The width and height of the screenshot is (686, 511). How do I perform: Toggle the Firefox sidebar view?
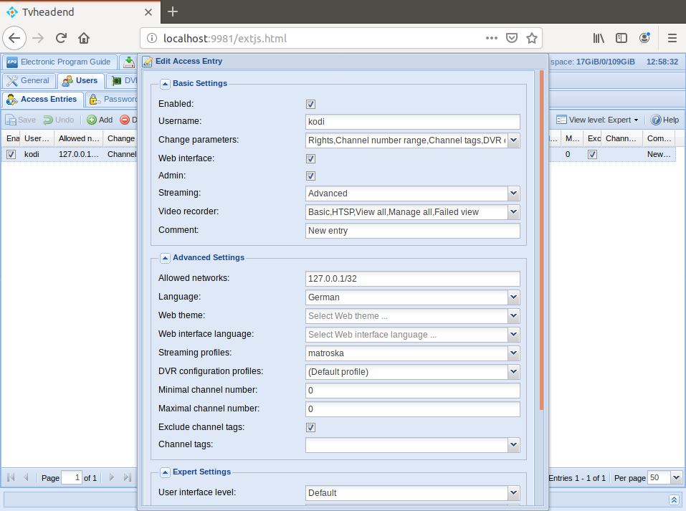pyautogui.click(x=621, y=38)
